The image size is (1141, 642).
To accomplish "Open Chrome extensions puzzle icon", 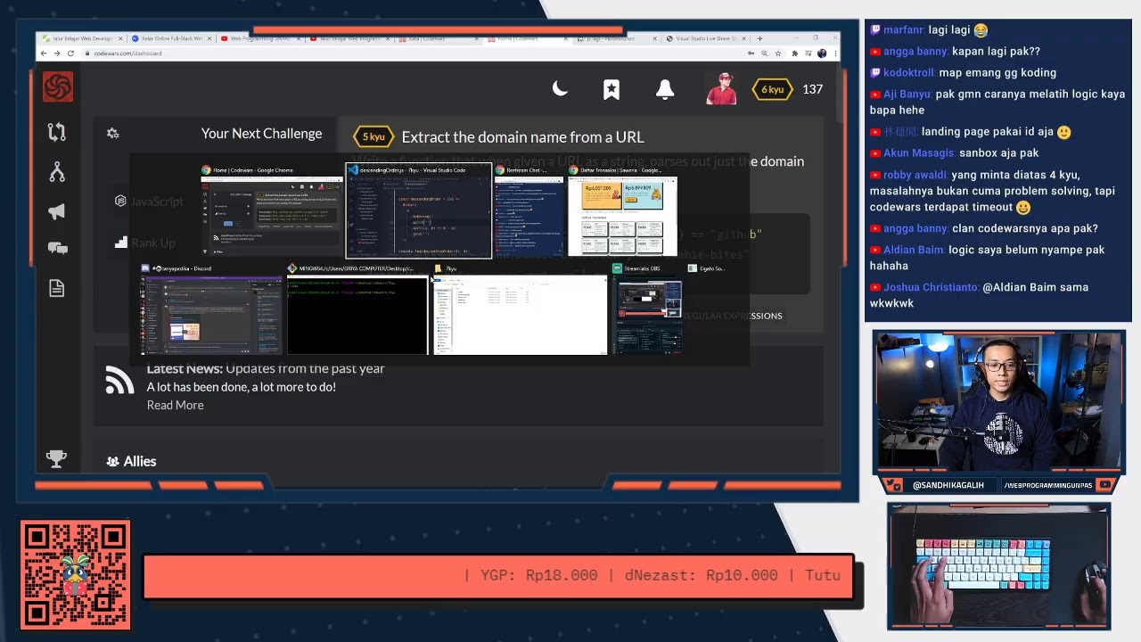I will (793, 53).
